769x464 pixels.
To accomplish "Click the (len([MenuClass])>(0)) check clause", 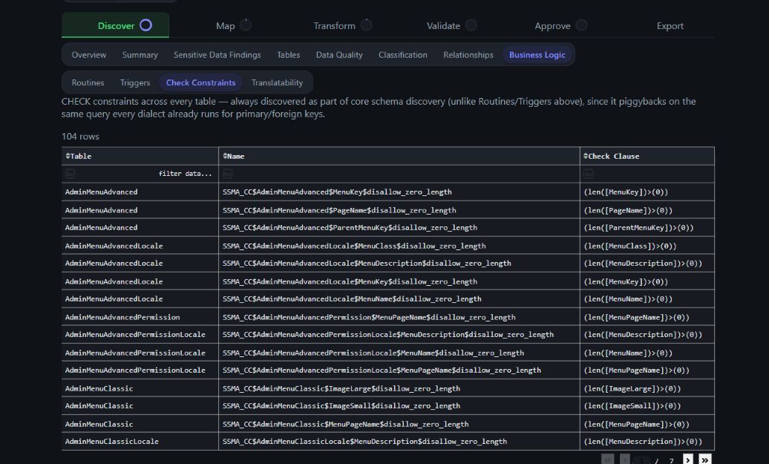I will (x=630, y=246).
